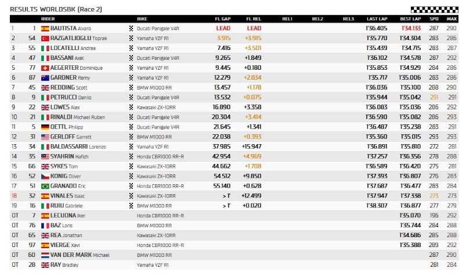Screen dimensions: 466x279
Task: Click the Turkish flag beside RAZGATLIOGLU
Action: pyautogui.click(x=45, y=38)
